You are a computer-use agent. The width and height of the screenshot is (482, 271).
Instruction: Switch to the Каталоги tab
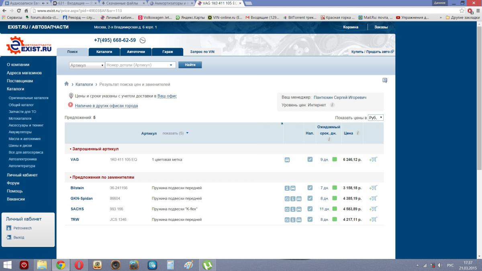tap(104, 52)
